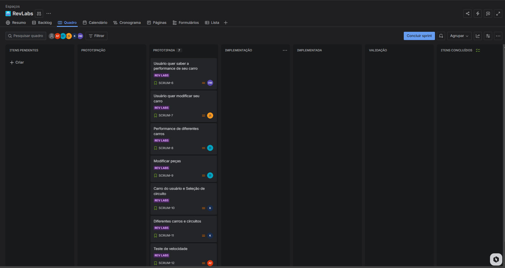Click REV LABS label on SCRUM-11 card
The width and height of the screenshot is (505, 268).
coord(162,228)
